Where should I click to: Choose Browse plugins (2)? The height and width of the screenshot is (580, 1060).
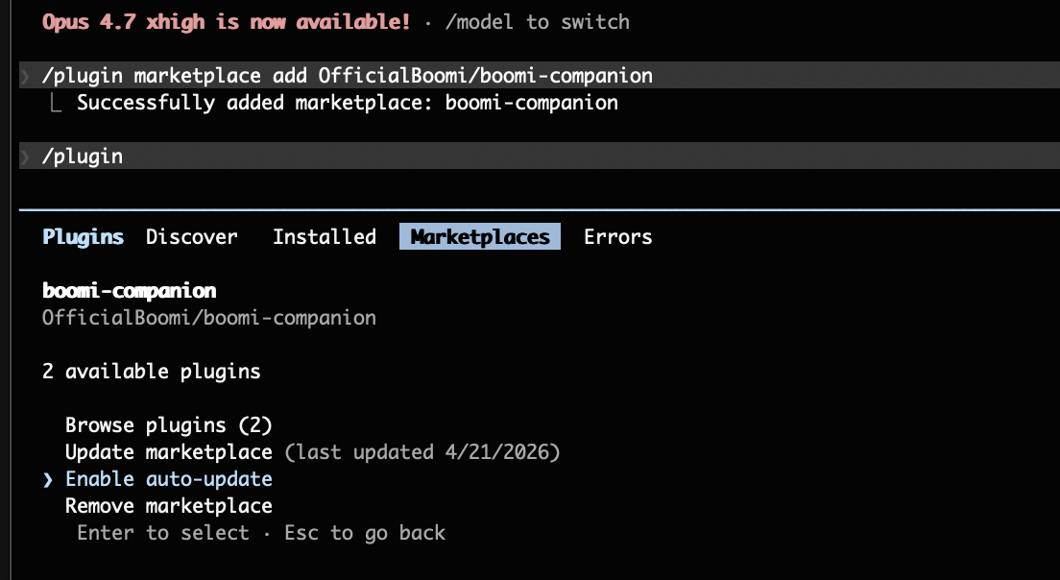tap(168, 425)
